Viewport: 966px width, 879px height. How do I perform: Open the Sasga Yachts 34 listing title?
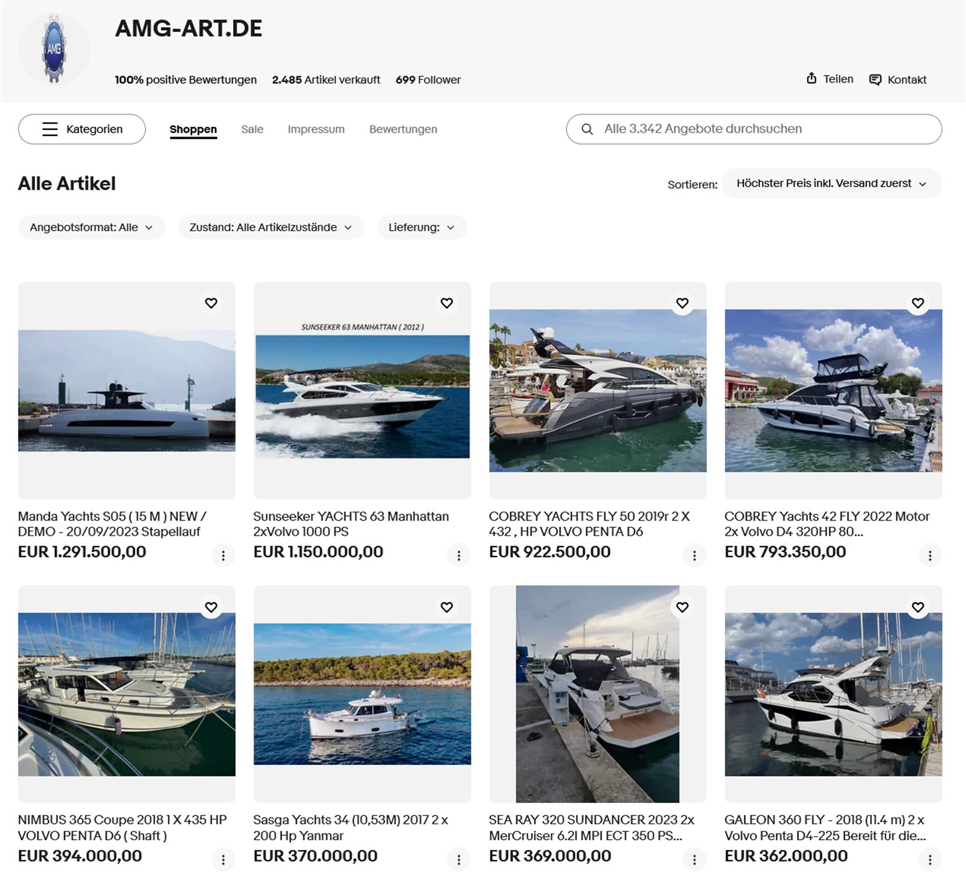click(351, 828)
